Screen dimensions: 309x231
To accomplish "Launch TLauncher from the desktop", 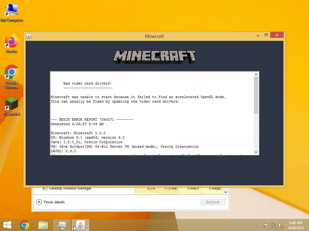I will tap(12, 106).
